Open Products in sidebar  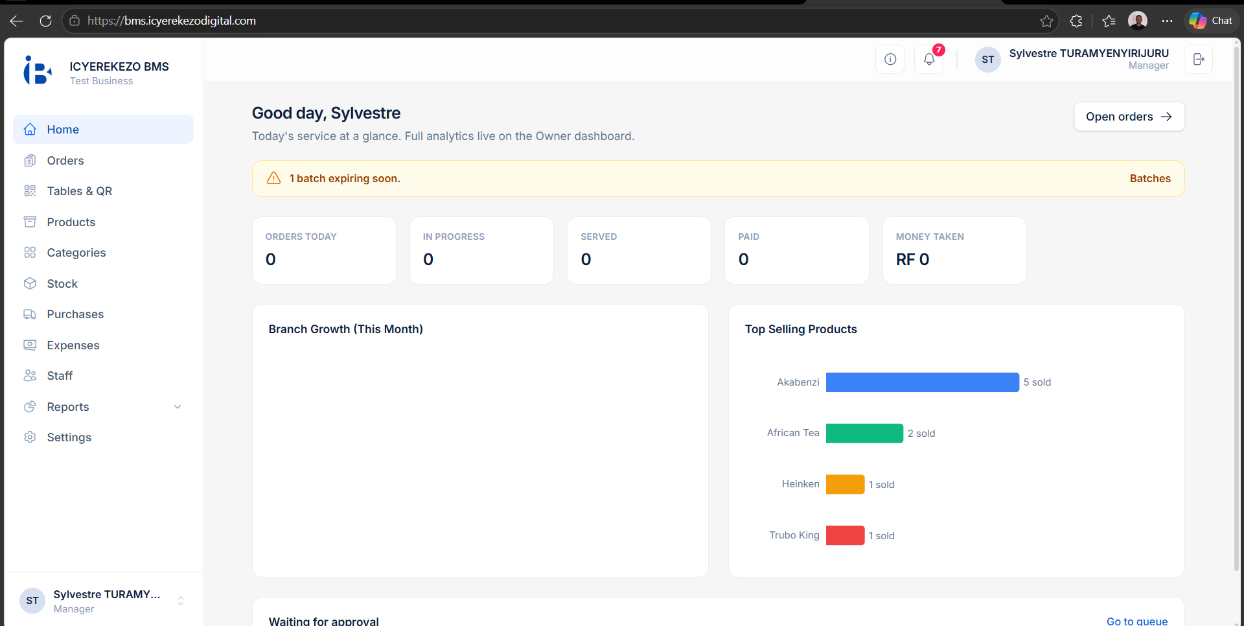pyautogui.click(x=103, y=222)
